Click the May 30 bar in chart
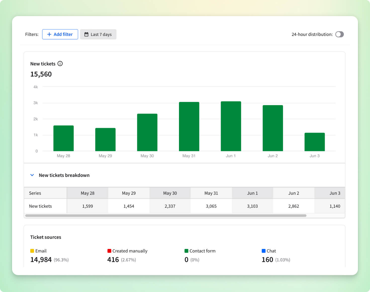Screen dimensions: 370x292 pos(147,132)
